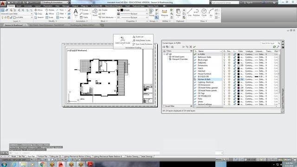Toggle freeze for House Furniture layer
The image size is (297, 167).
click(229, 74)
